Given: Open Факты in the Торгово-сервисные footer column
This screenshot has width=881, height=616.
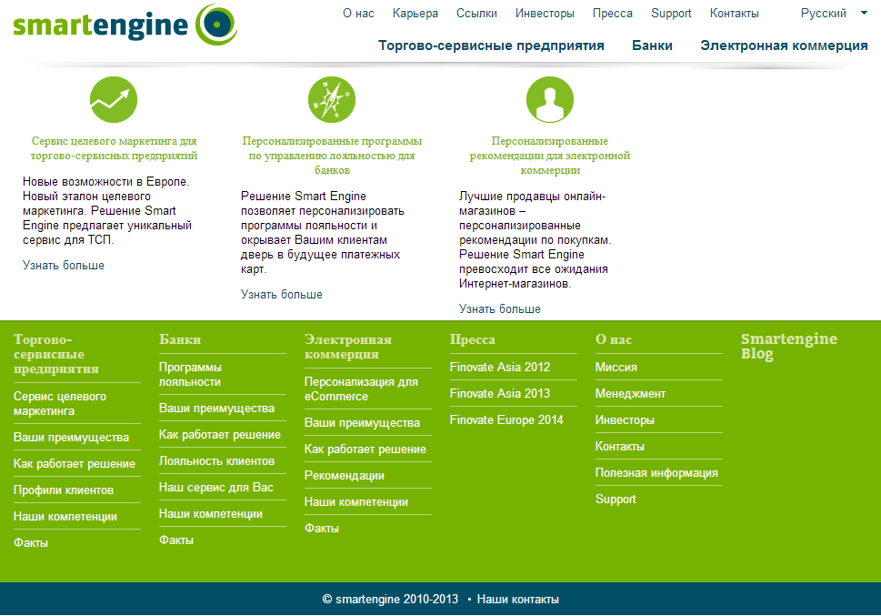Looking at the screenshot, I should tap(31, 543).
